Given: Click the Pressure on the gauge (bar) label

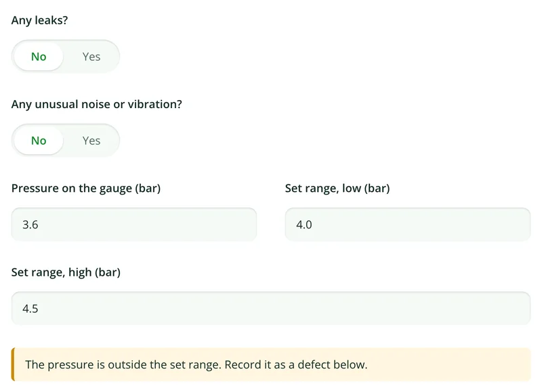Looking at the screenshot, I should pyautogui.click(x=86, y=189).
